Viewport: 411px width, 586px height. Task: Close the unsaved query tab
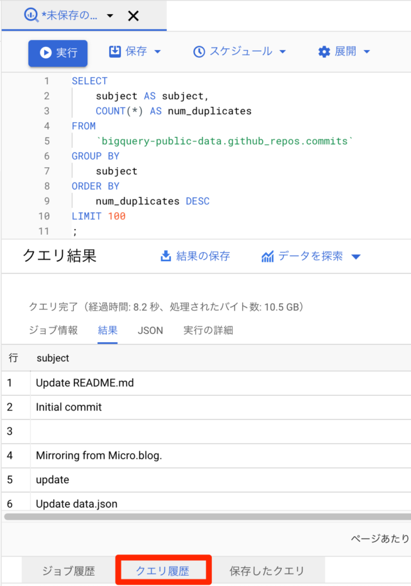coord(133,16)
